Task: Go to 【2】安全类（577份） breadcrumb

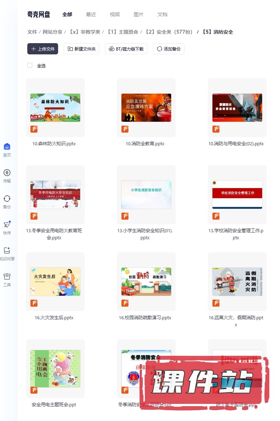Action: pyautogui.click(x=169, y=32)
